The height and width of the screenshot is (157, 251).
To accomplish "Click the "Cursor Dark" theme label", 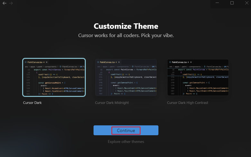I will (32, 103).
